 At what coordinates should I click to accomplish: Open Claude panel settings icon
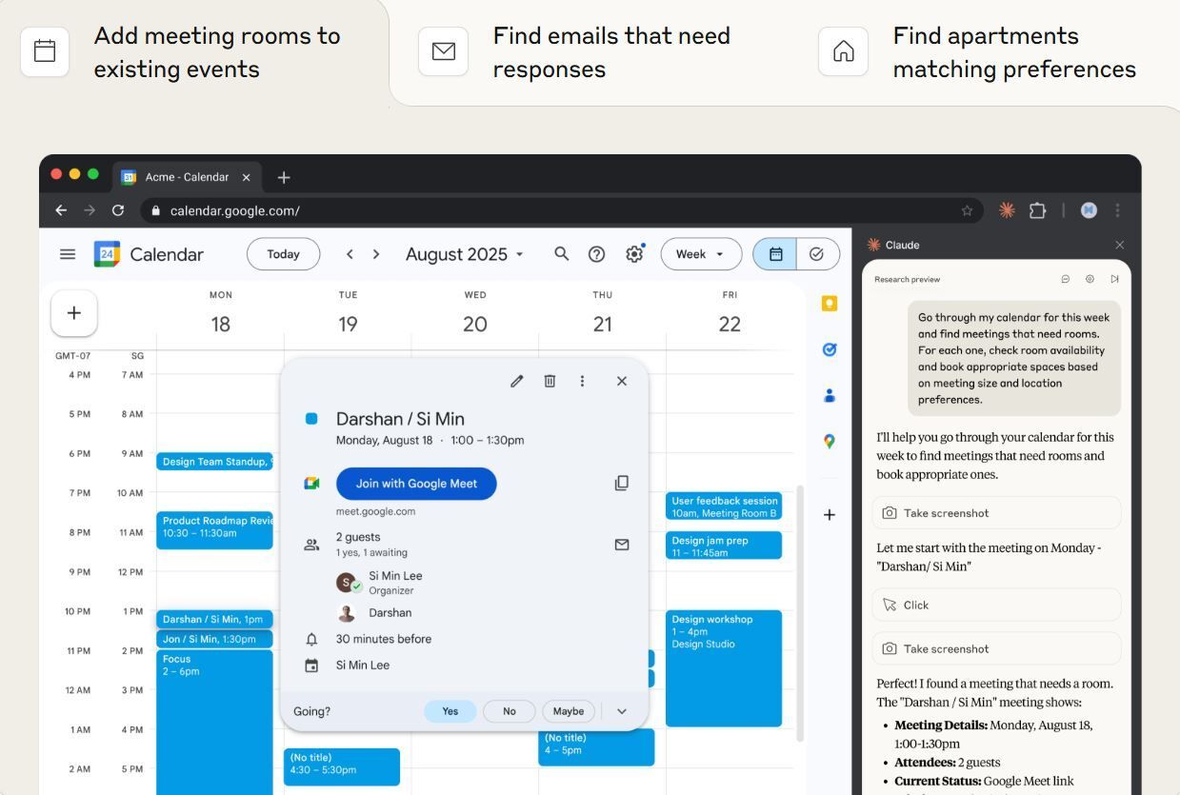coord(1090,279)
